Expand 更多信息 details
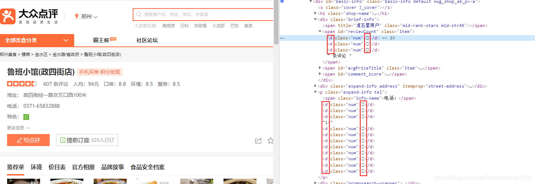Image resolution: width=535 pixels, height=184 pixels. pos(19,128)
